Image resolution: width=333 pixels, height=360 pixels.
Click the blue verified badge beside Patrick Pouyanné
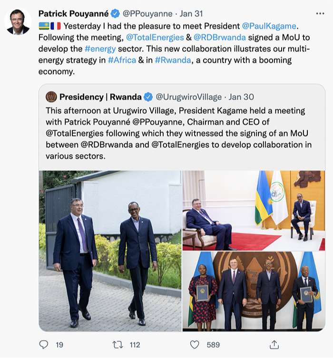[x=115, y=14]
